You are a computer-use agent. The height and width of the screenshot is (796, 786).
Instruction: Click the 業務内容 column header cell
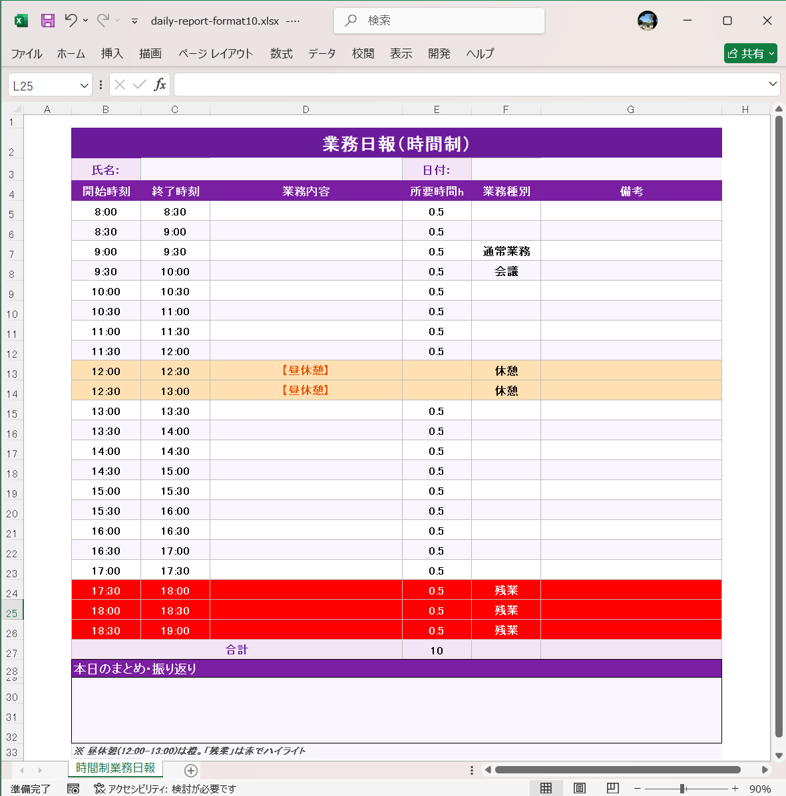coord(306,192)
